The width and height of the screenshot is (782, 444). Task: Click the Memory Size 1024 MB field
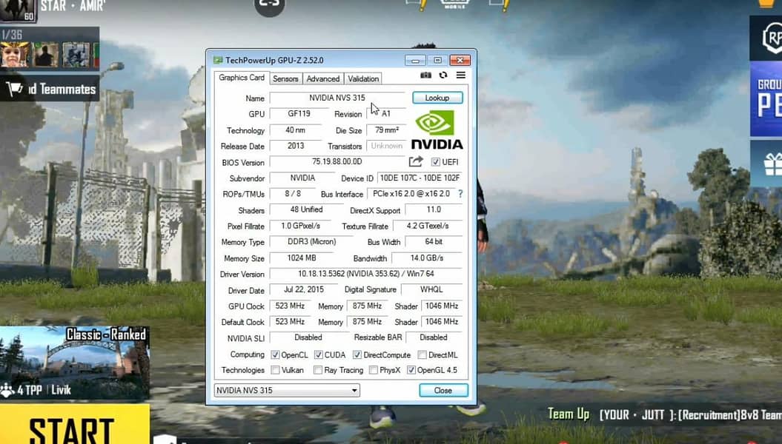pos(301,258)
